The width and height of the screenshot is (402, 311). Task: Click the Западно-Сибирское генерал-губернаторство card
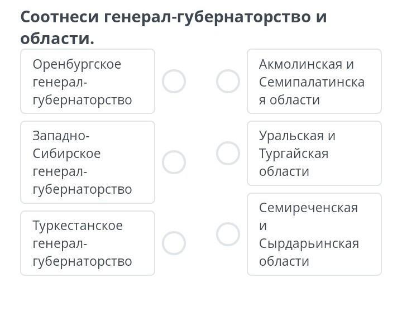(88, 162)
